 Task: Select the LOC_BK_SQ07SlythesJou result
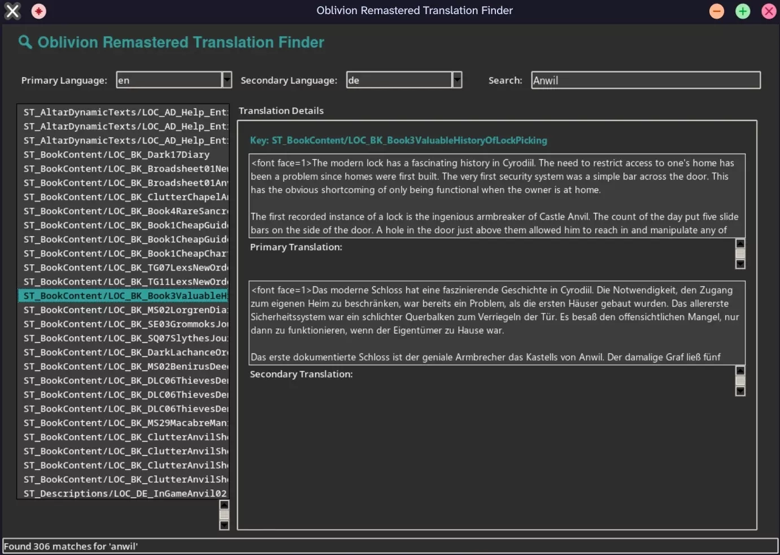coord(123,338)
